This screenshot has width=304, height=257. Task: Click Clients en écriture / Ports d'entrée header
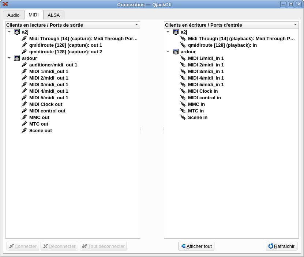[x=231, y=25]
